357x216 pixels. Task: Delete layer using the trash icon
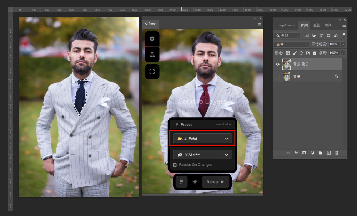click(x=337, y=153)
